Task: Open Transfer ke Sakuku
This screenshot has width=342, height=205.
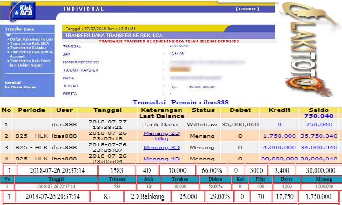Action: (27, 47)
